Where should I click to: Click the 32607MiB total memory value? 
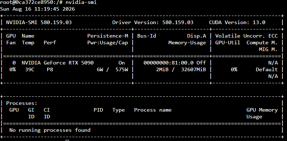[193, 69]
